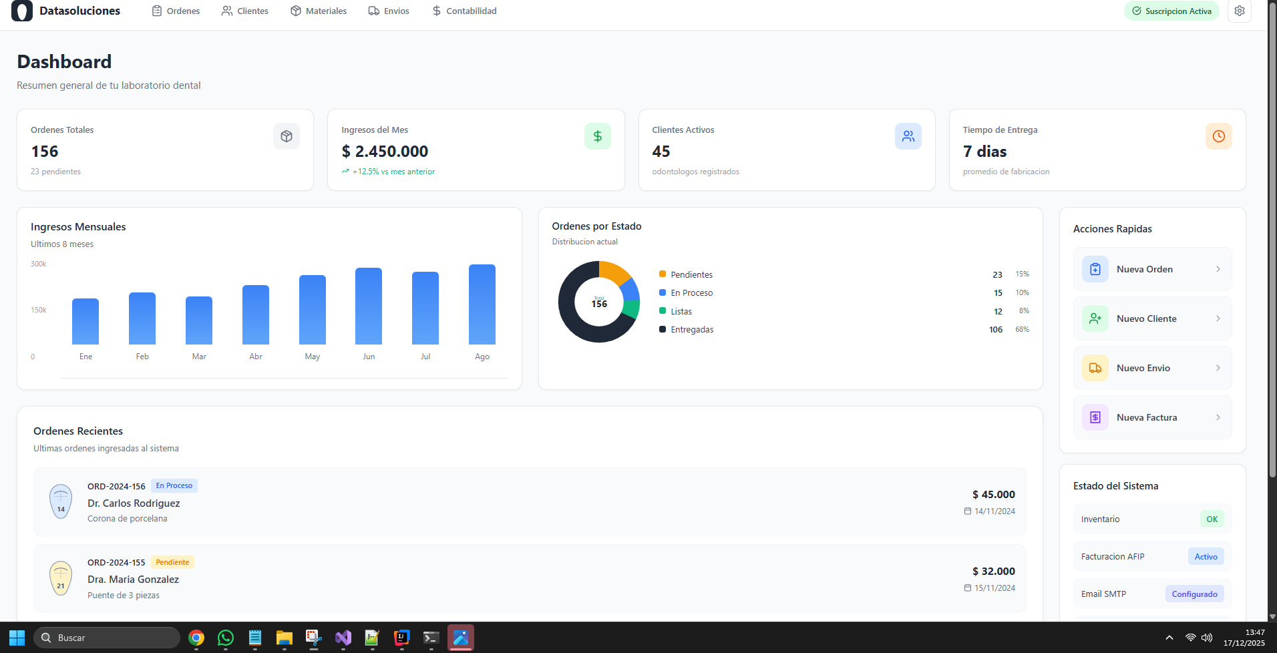Click the Nuevo Cliente add-person icon
This screenshot has height=653, width=1277.
(1095, 318)
